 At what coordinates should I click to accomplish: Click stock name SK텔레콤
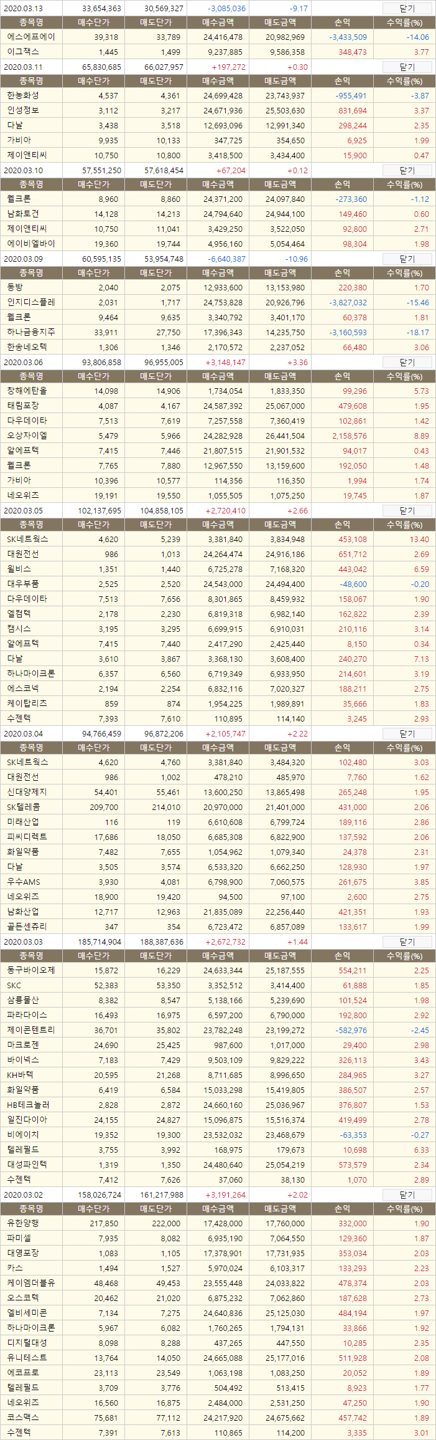[23, 807]
